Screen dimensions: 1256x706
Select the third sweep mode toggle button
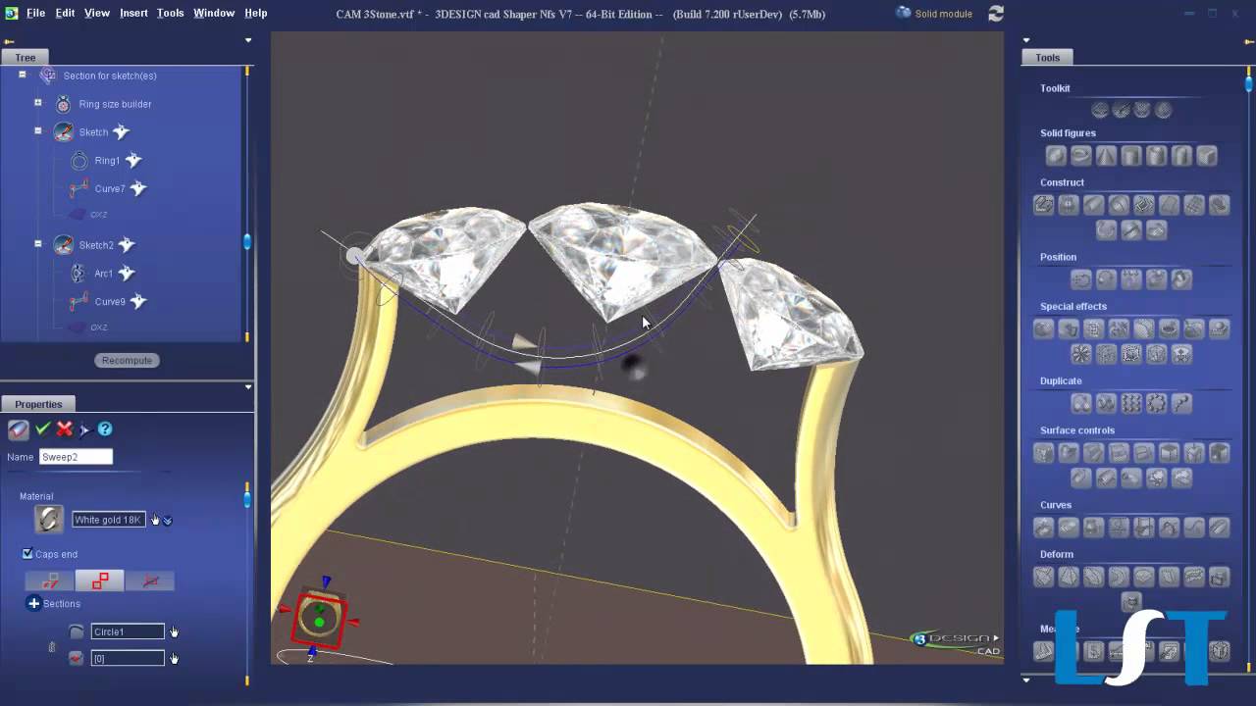[150, 580]
